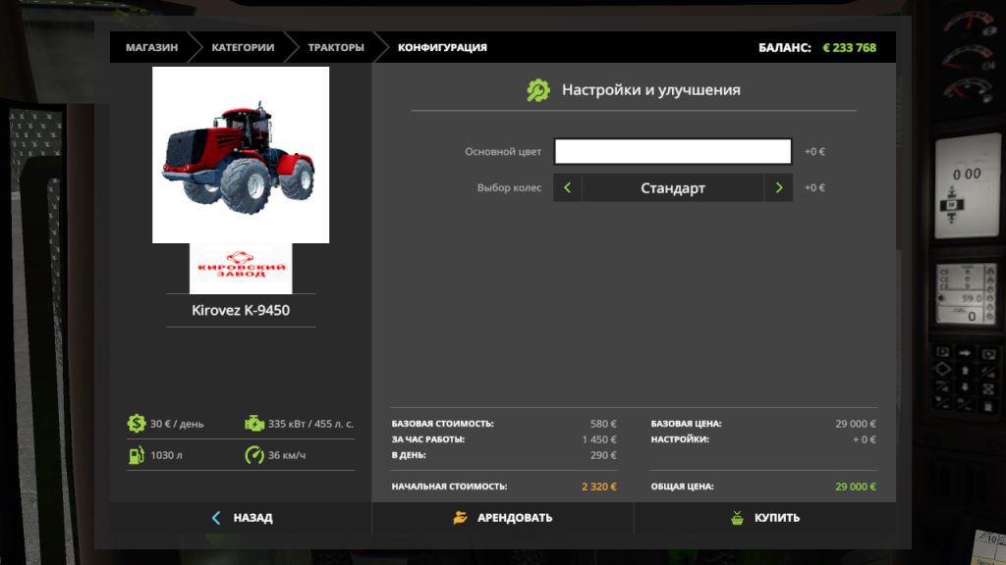Open the Конфигурация breadcrumb tab

coord(442,47)
